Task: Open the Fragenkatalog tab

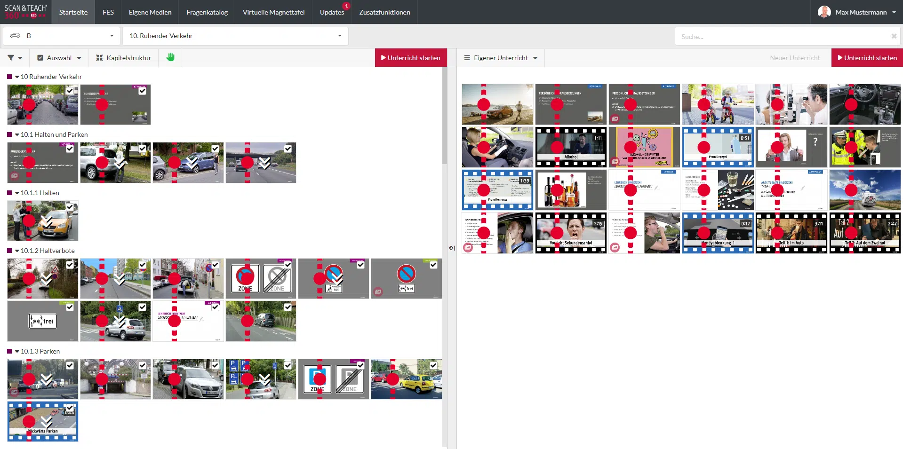Action: [207, 12]
